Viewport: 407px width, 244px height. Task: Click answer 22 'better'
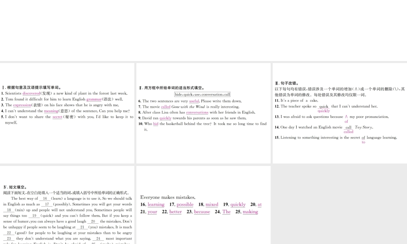point(175,212)
